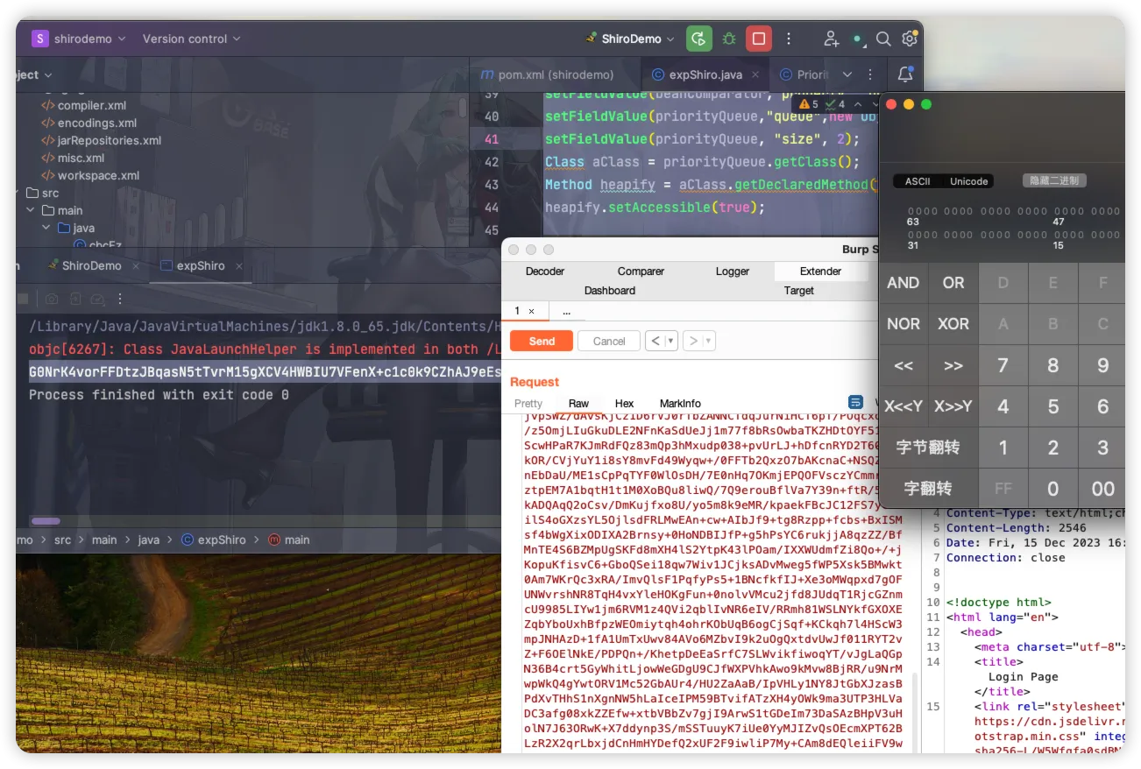Open IDE settings gear icon
The image size is (1141, 769).
909,39
